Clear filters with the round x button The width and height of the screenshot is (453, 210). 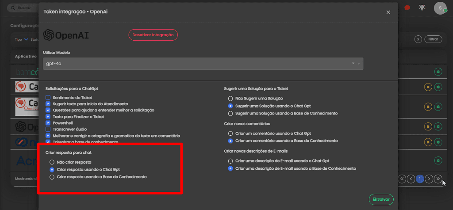(x=418, y=39)
